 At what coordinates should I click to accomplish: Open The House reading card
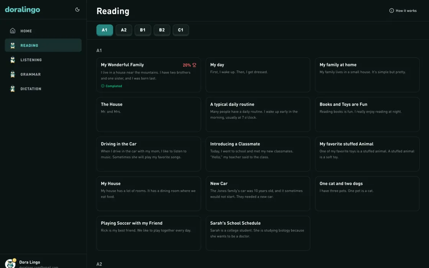149,114
